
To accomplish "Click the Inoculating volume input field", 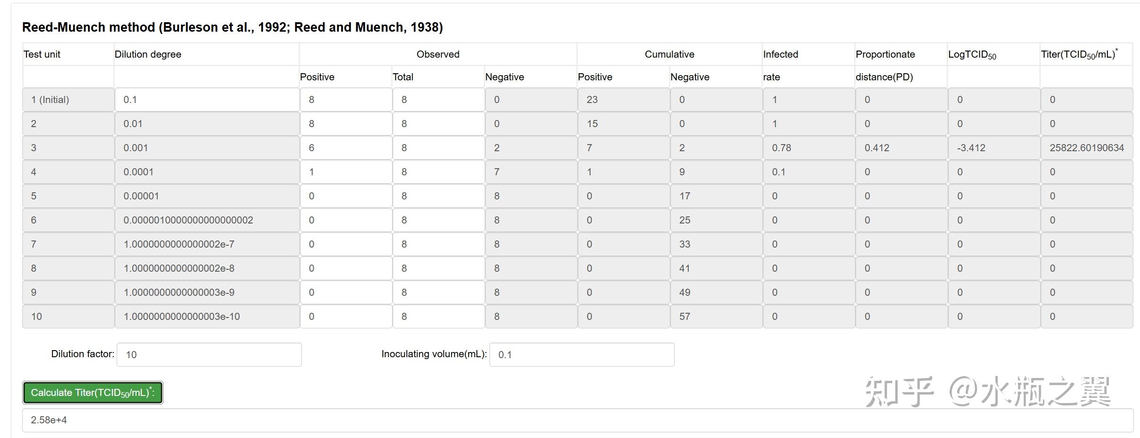I will [582, 354].
